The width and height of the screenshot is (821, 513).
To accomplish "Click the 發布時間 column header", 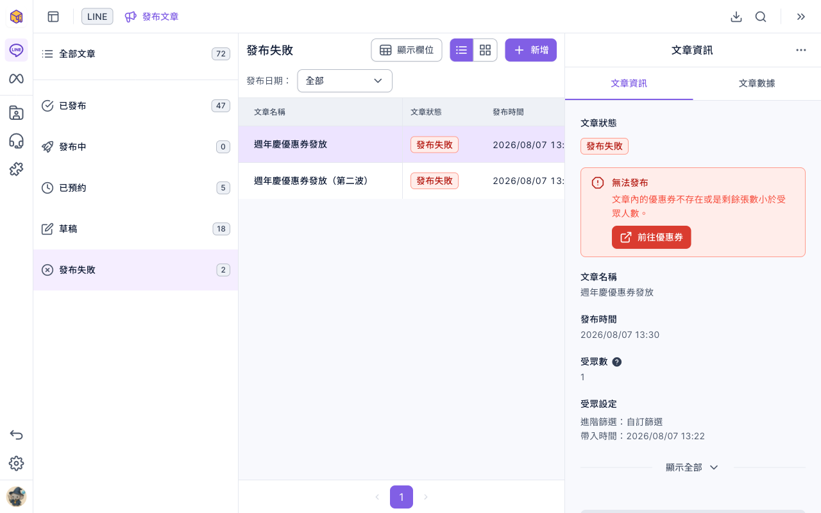I will pos(508,112).
